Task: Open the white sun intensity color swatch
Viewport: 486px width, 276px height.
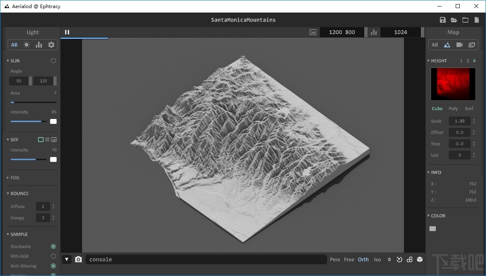Action: pos(53,121)
